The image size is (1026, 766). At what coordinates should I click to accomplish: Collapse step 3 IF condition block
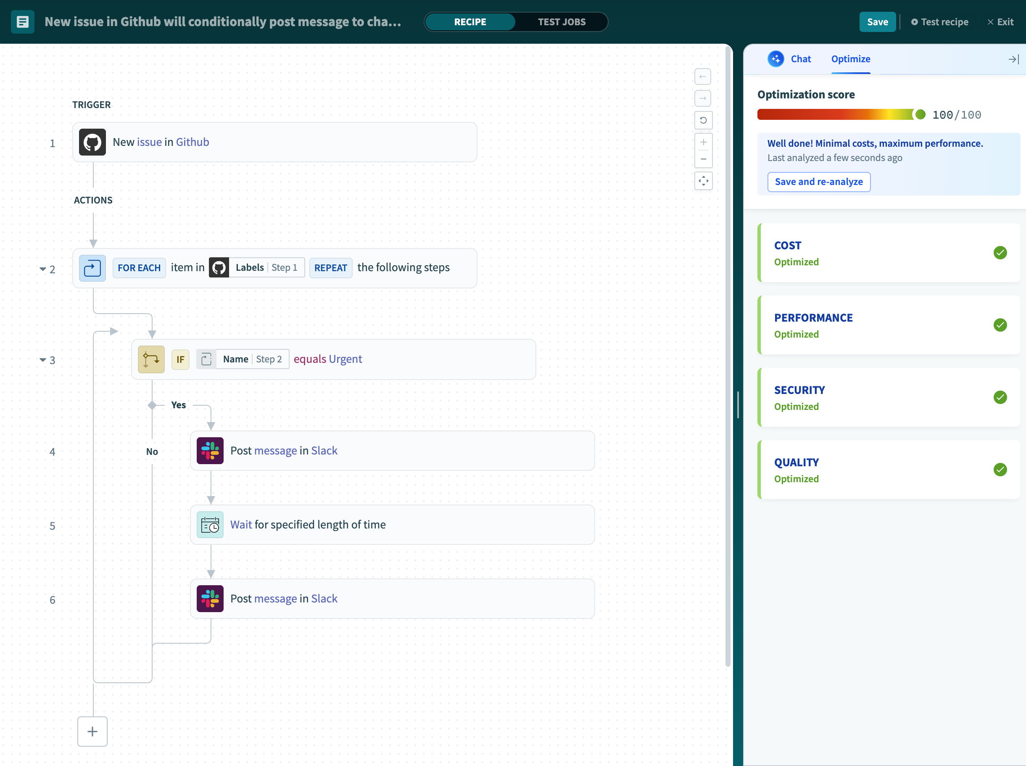point(42,360)
